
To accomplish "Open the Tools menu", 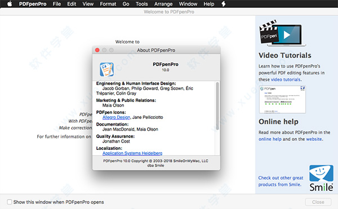I will (141, 4).
